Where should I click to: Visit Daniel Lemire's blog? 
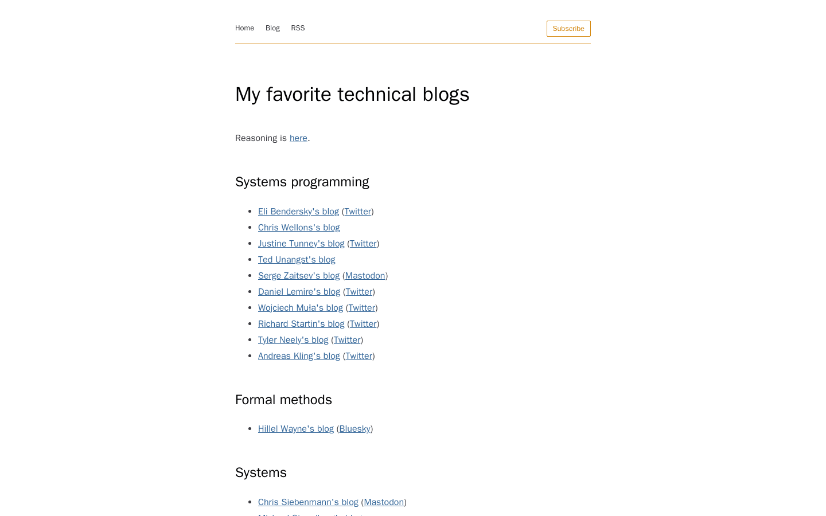click(299, 292)
